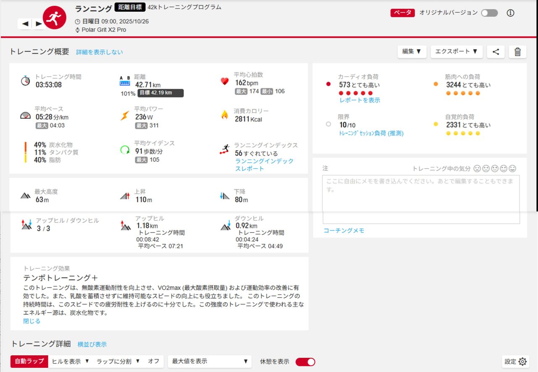Select the saddest face mood icon
This screenshot has width=538, height=372.
coord(477,168)
